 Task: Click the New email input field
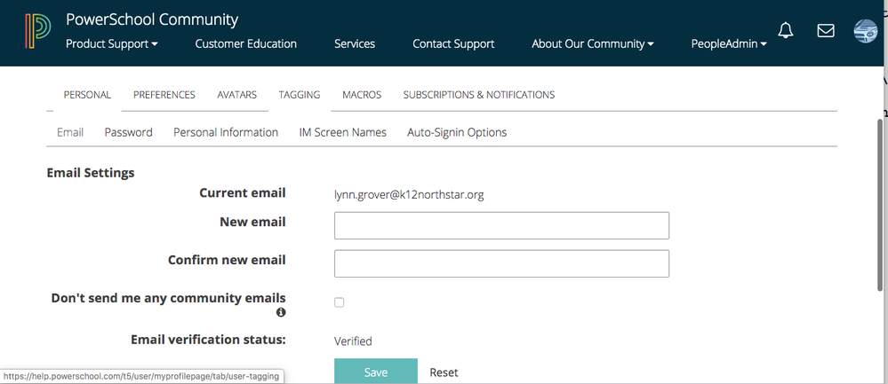501,225
